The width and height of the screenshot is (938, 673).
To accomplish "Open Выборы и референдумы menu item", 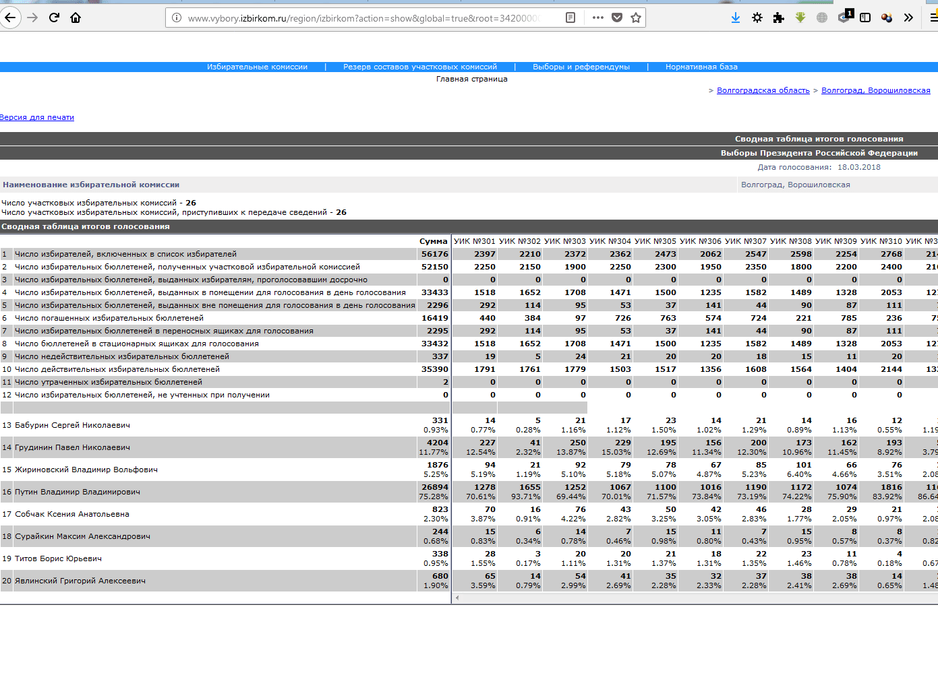I will tap(581, 67).
